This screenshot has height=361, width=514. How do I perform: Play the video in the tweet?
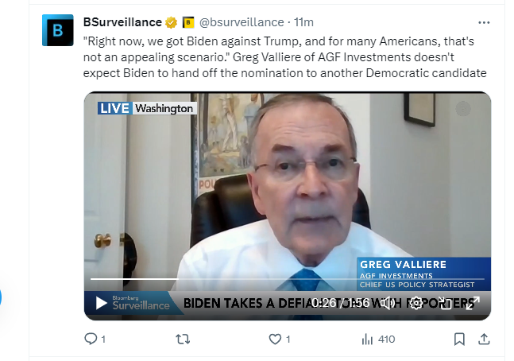(101, 303)
